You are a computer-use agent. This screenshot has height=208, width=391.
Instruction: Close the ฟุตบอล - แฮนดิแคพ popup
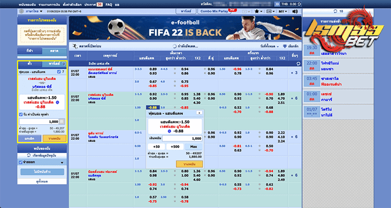pyautogui.click(x=199, y=113)
